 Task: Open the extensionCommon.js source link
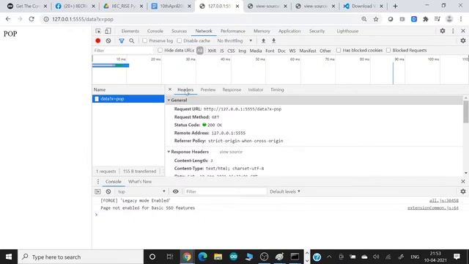point(433,208)
